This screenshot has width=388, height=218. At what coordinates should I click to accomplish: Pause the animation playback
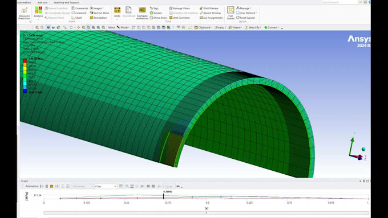click(x=47, y=186)
